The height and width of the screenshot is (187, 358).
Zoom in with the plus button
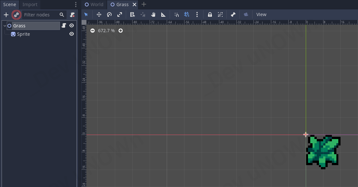tap(121, 31)
